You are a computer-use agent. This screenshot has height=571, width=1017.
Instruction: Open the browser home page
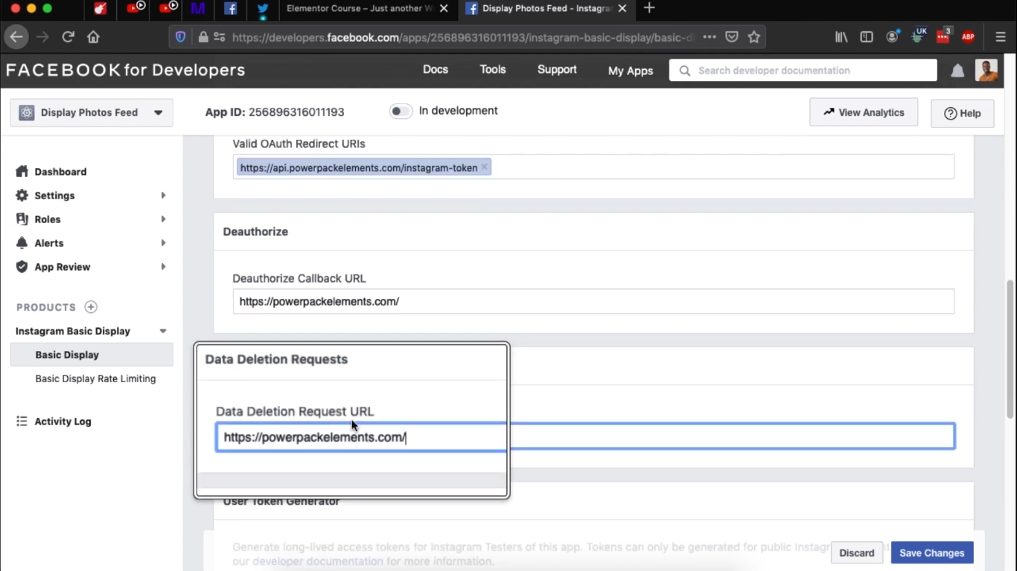[93, 36]
